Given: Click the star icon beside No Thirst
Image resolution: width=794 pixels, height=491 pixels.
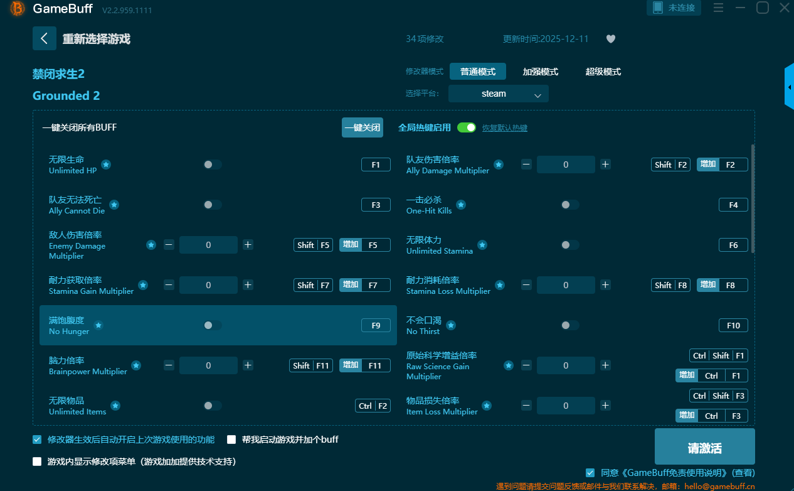Looking at the screenshot, I should click(451, 325).
